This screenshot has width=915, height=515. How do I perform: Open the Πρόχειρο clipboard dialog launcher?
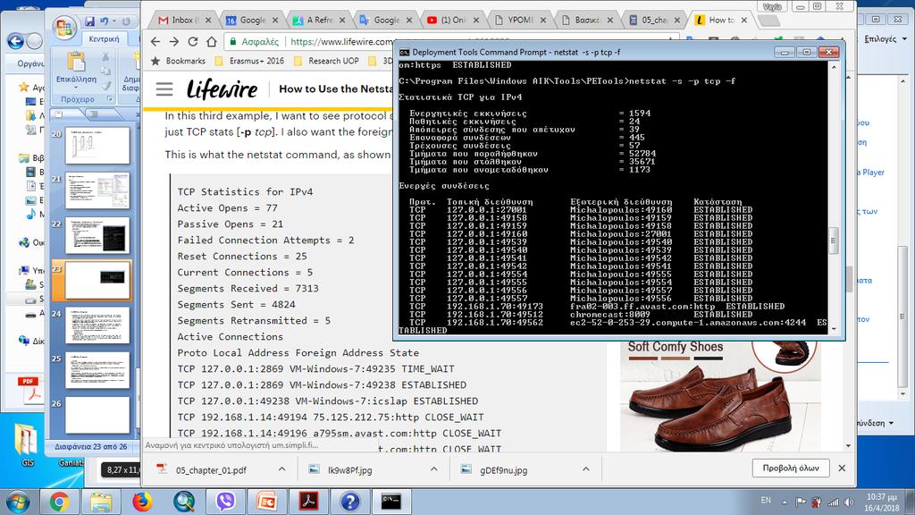[x=109, y=99]
